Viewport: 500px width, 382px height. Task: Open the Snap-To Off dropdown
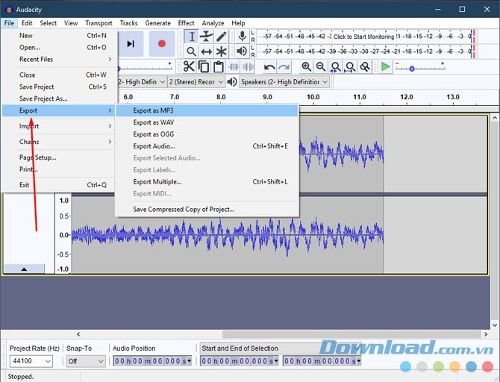pos(86,361)
